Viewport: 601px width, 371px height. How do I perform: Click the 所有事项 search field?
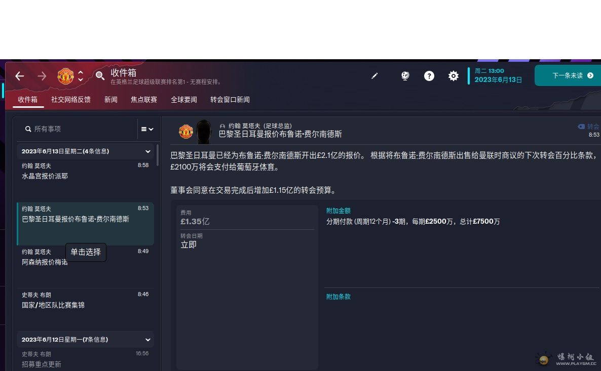(x=78, y=129)
